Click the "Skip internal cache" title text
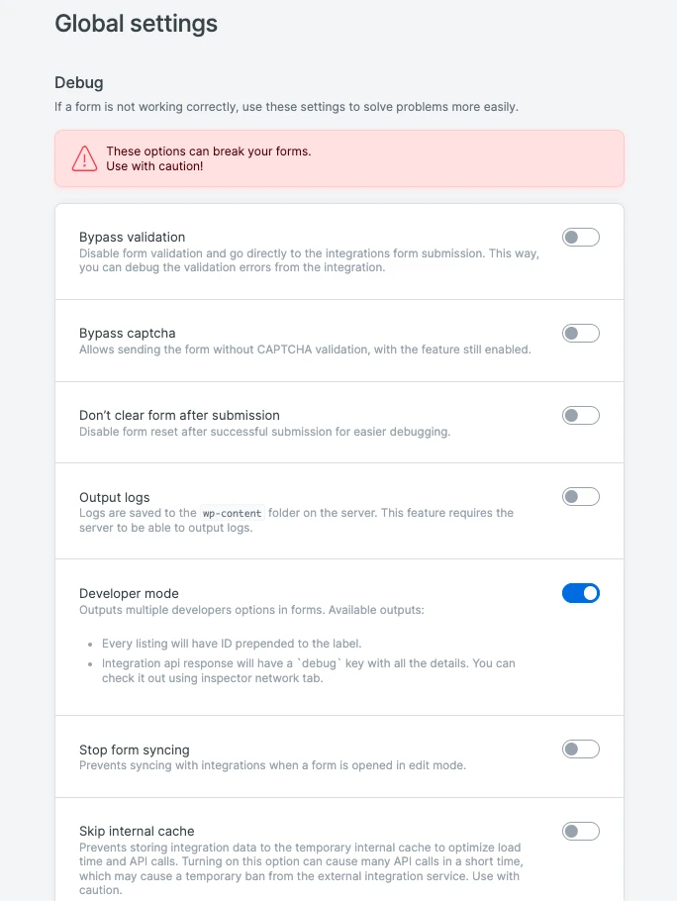677x901 pixels. [x=137, y=832]
